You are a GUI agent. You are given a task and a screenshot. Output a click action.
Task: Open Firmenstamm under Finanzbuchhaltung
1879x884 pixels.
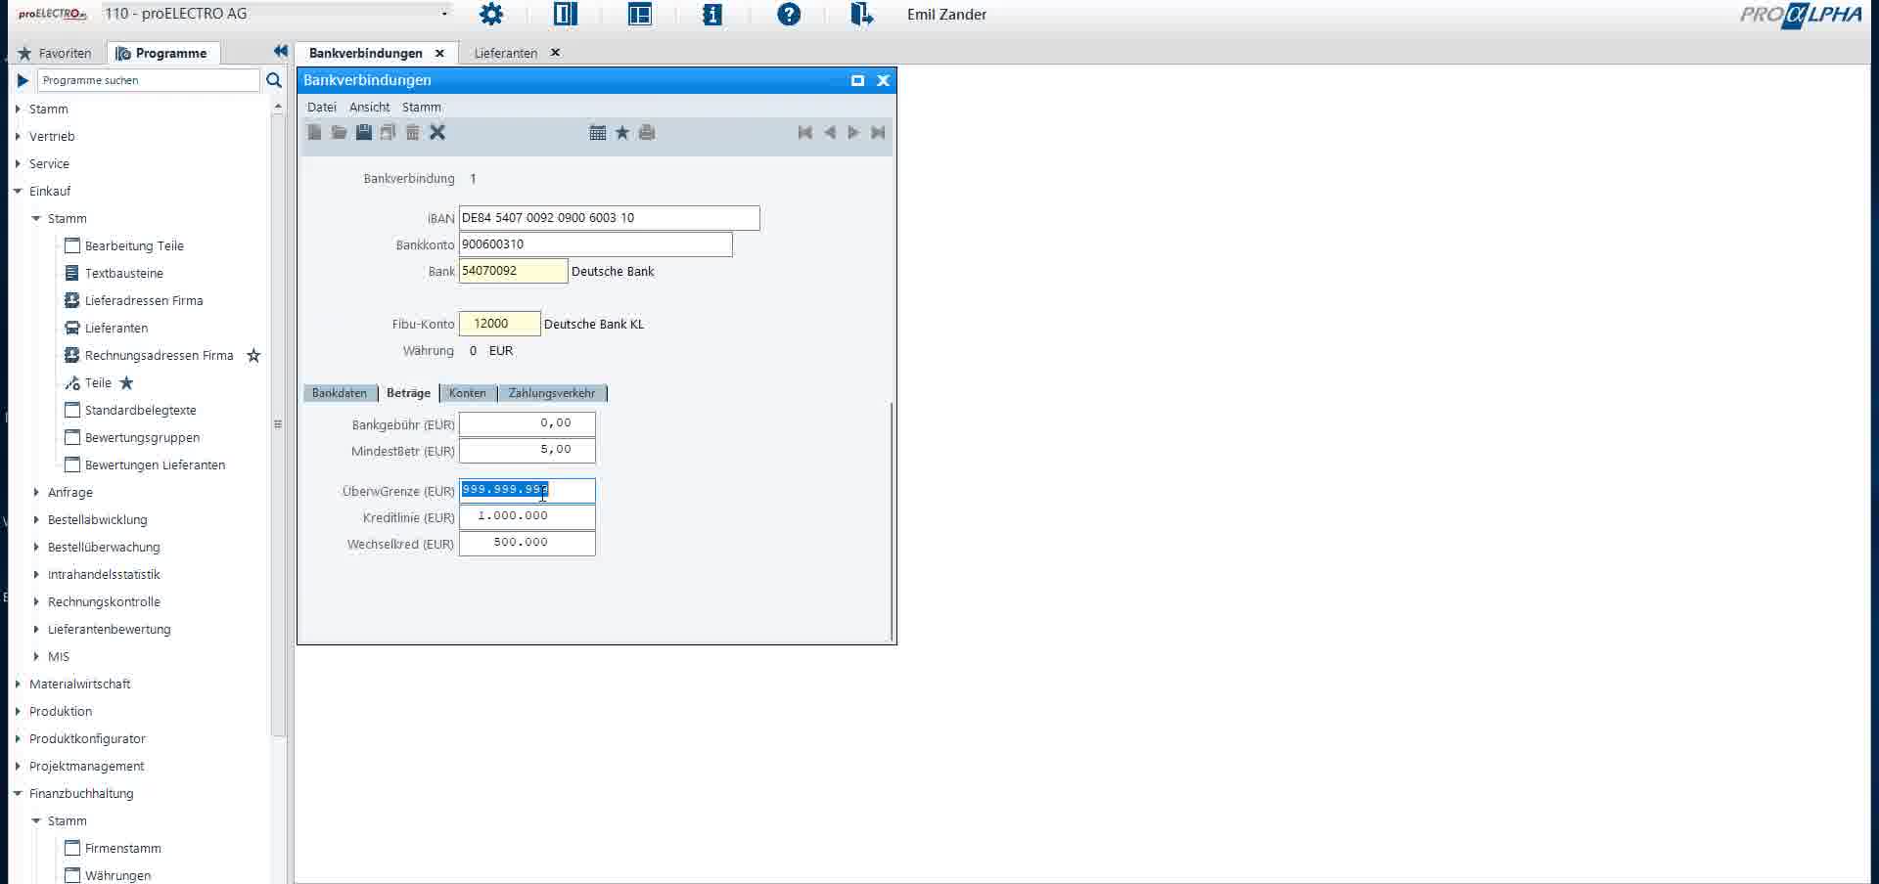coord(122,848)
